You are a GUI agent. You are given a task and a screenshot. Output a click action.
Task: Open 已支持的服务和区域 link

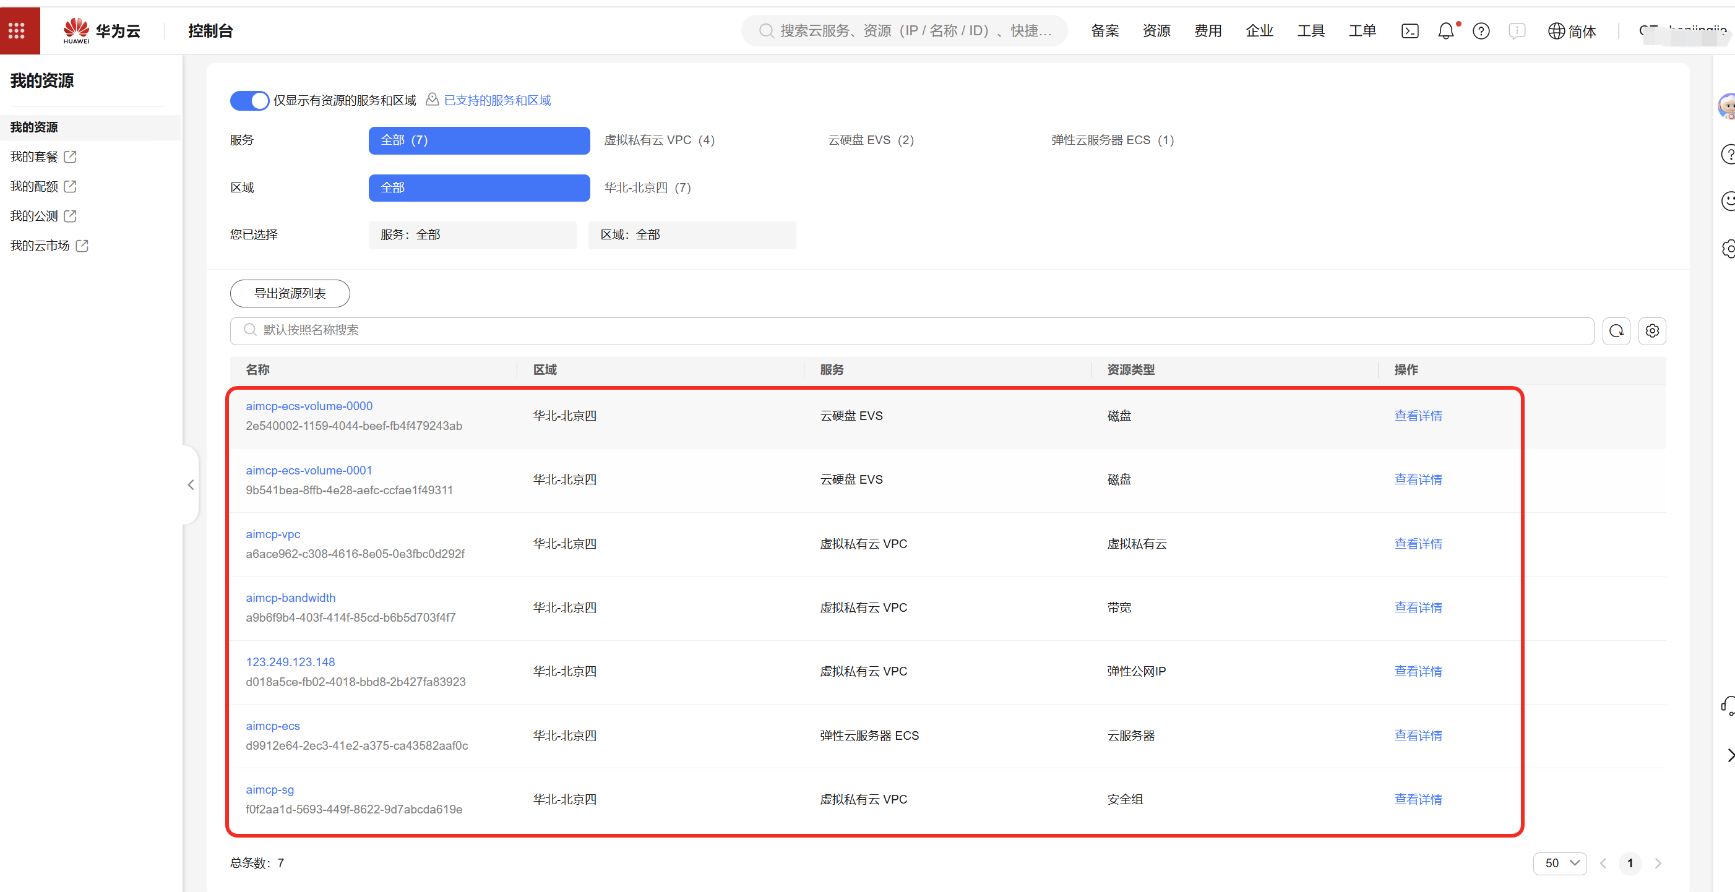tap(497, 100)
